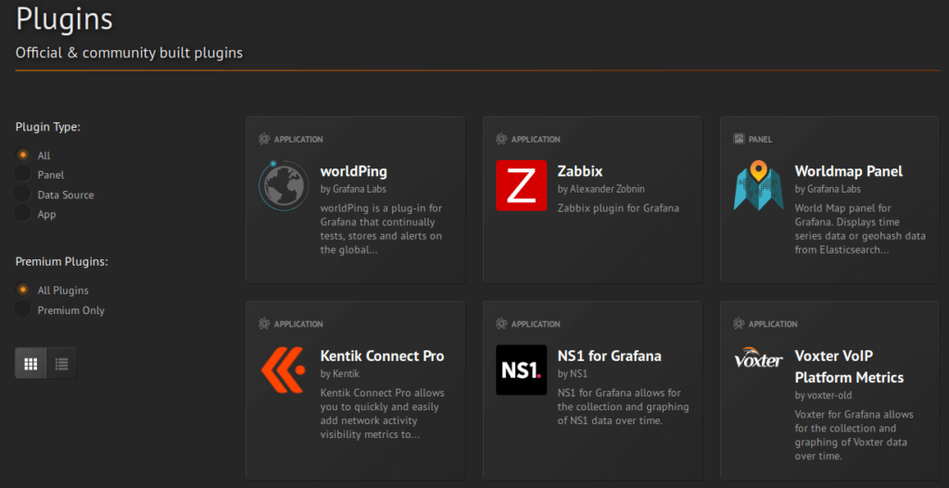Click the Plugins page heading
The height and width of the screenshot is (488, 949).
64,19
